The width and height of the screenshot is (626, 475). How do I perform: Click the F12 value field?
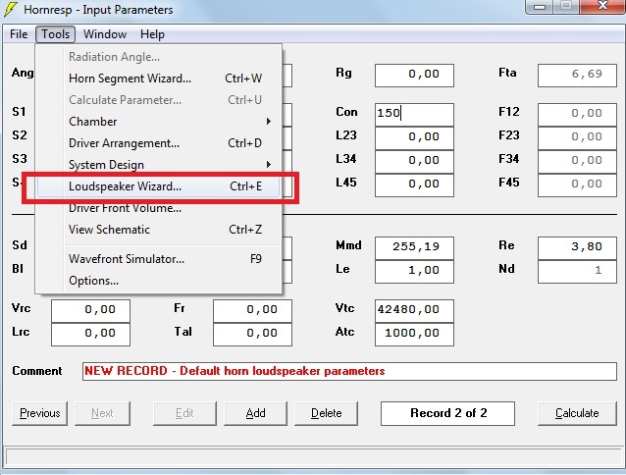(577, 115)
